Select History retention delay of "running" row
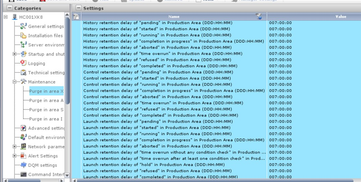Screen dimensions: 361x182 pos(216,35)
